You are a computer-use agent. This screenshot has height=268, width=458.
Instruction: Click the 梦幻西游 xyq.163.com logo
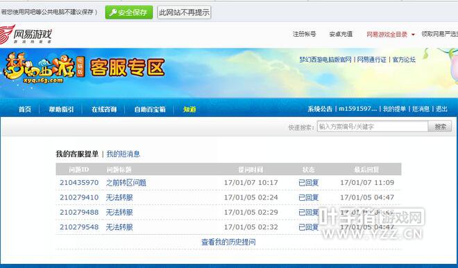click(x=44, y=69)
